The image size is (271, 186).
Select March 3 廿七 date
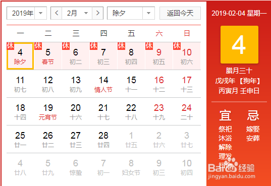[187, 139]
